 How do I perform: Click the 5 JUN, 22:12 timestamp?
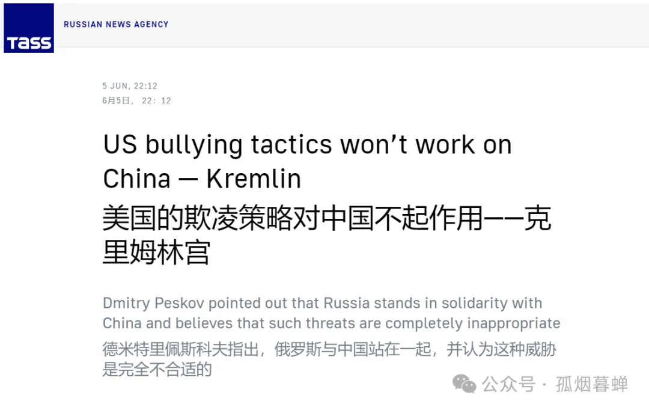pos(130,86)
